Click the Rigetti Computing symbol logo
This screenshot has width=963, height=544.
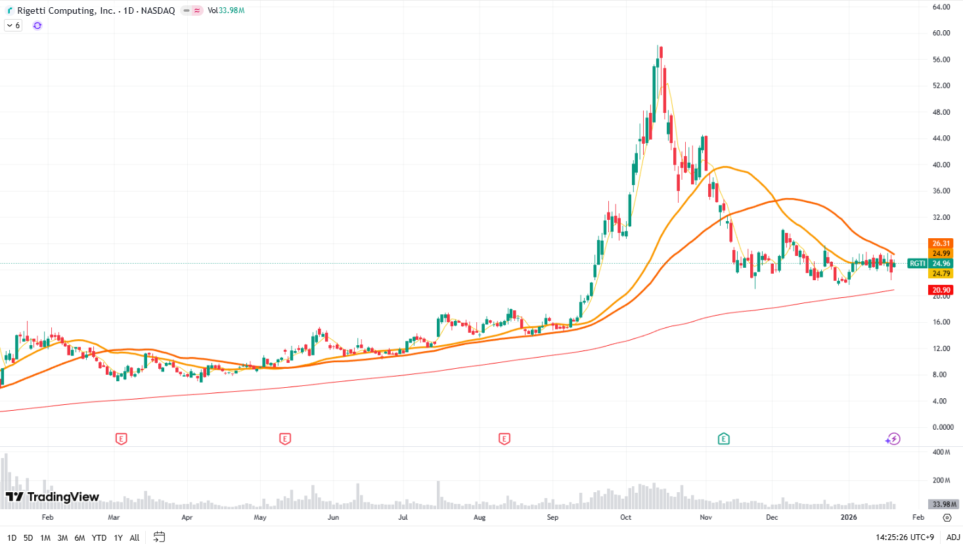tap(10, 10)
